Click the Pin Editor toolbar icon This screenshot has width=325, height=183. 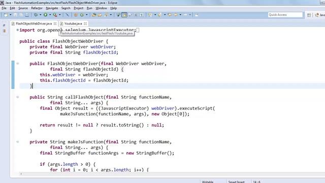pos(197,15)
